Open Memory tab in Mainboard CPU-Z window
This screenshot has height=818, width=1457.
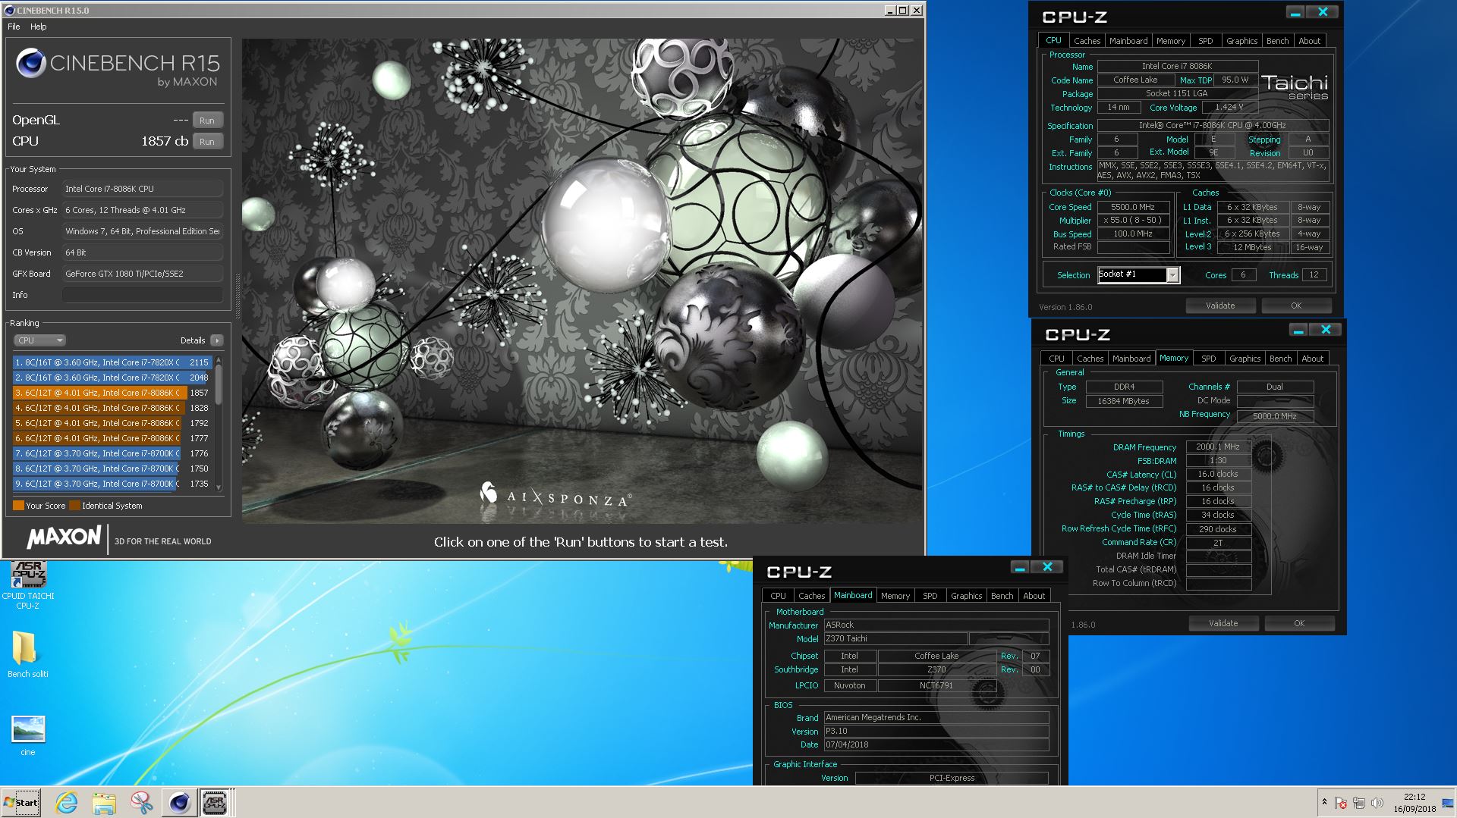click(895, 596)
